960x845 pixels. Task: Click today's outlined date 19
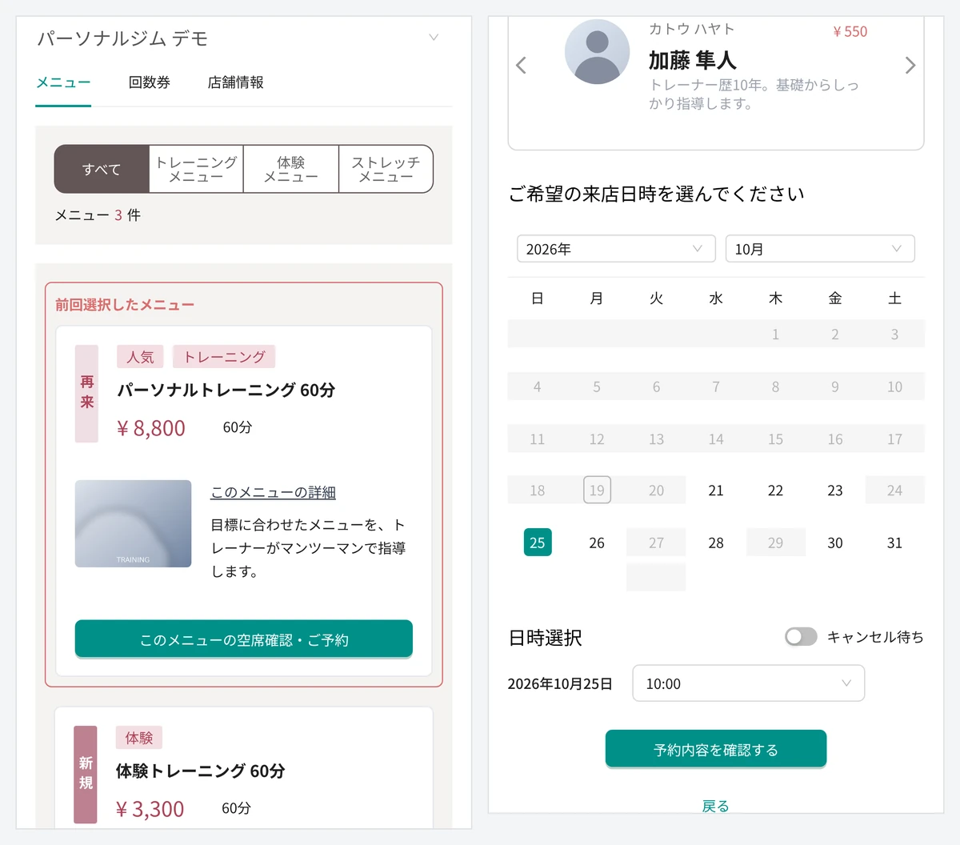[597, 491]
